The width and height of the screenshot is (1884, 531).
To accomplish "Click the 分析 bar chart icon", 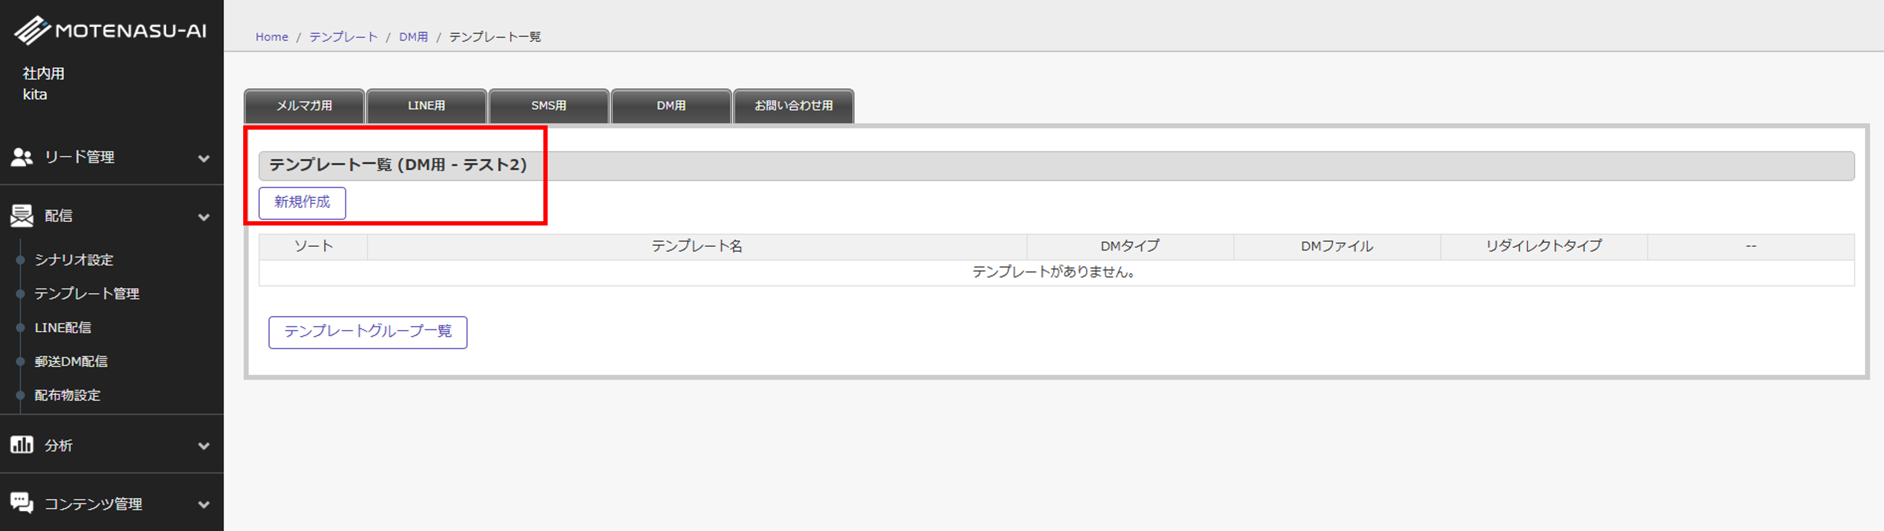I will coord(22,445).
